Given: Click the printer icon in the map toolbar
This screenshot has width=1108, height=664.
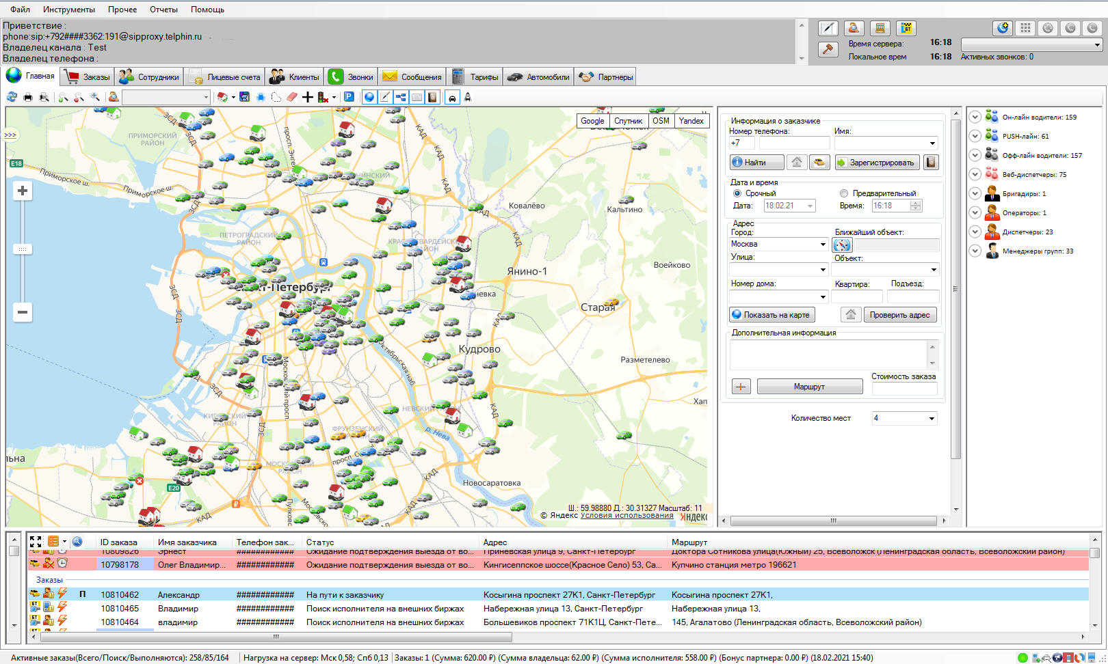Looking at the screenshot, I should [28, 97].
